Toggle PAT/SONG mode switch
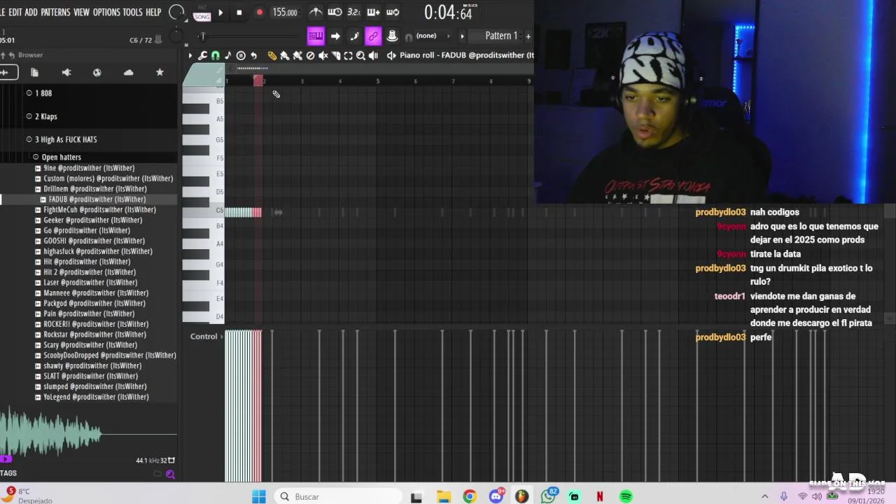Screen dimensions: 896x504 pyautogui.click(x=202, y=13)
